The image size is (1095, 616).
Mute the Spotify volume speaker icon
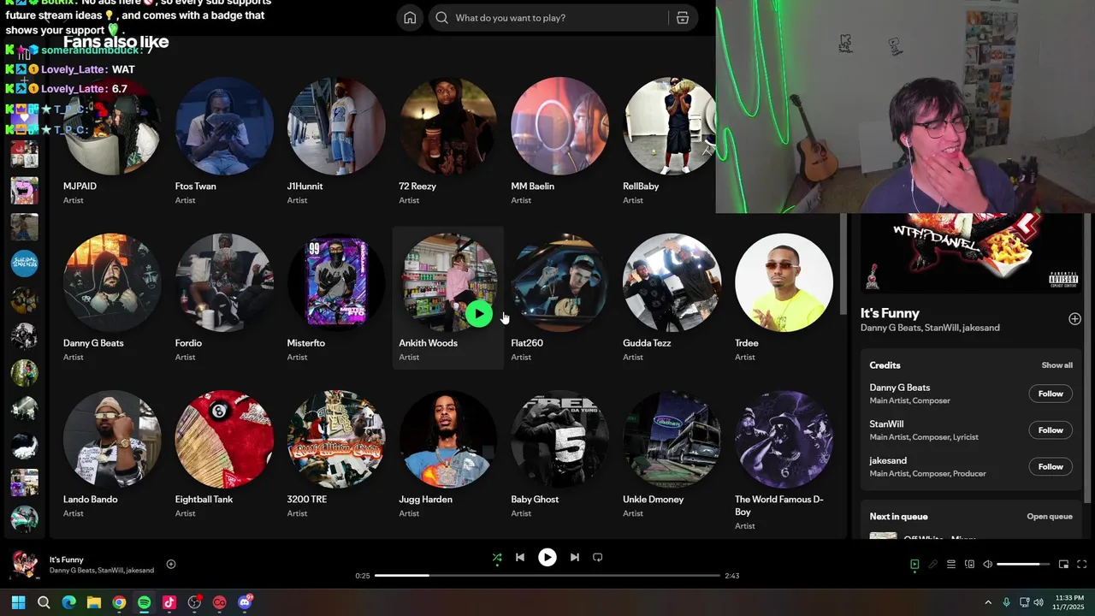(987, 564)
